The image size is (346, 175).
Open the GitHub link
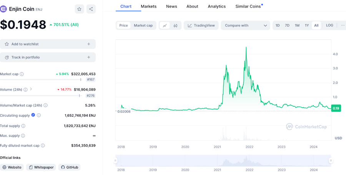tap(69, 167)
